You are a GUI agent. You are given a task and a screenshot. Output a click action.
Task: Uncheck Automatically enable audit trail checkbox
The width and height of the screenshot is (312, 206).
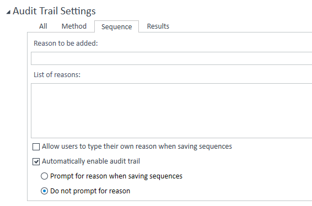[36, 161]
